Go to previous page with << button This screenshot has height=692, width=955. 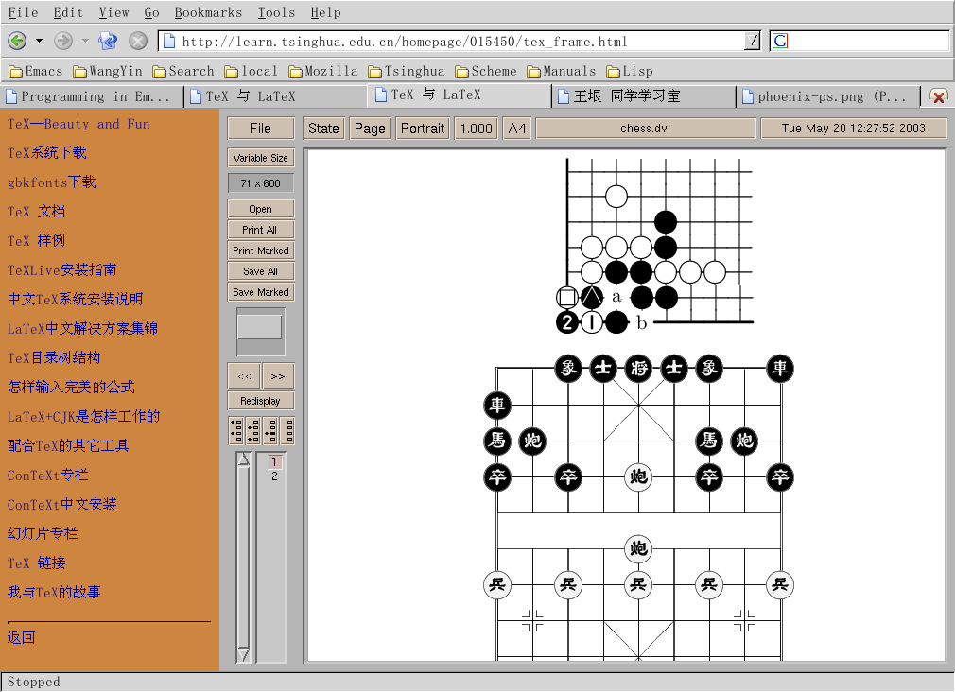click(245, 376)
